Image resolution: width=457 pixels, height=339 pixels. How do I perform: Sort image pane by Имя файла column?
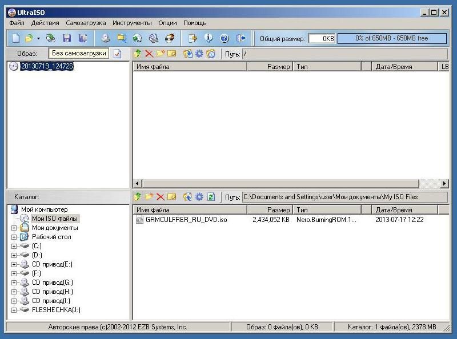pyautogui.click(x=190, y=67)
